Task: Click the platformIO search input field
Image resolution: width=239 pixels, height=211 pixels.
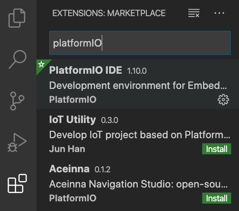Action: pyautogui.click(x=140, y=43)
